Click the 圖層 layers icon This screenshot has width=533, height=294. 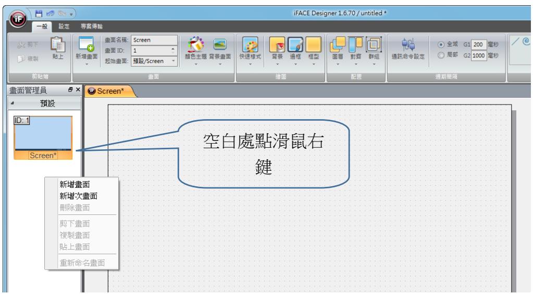[x=338, y=44]
